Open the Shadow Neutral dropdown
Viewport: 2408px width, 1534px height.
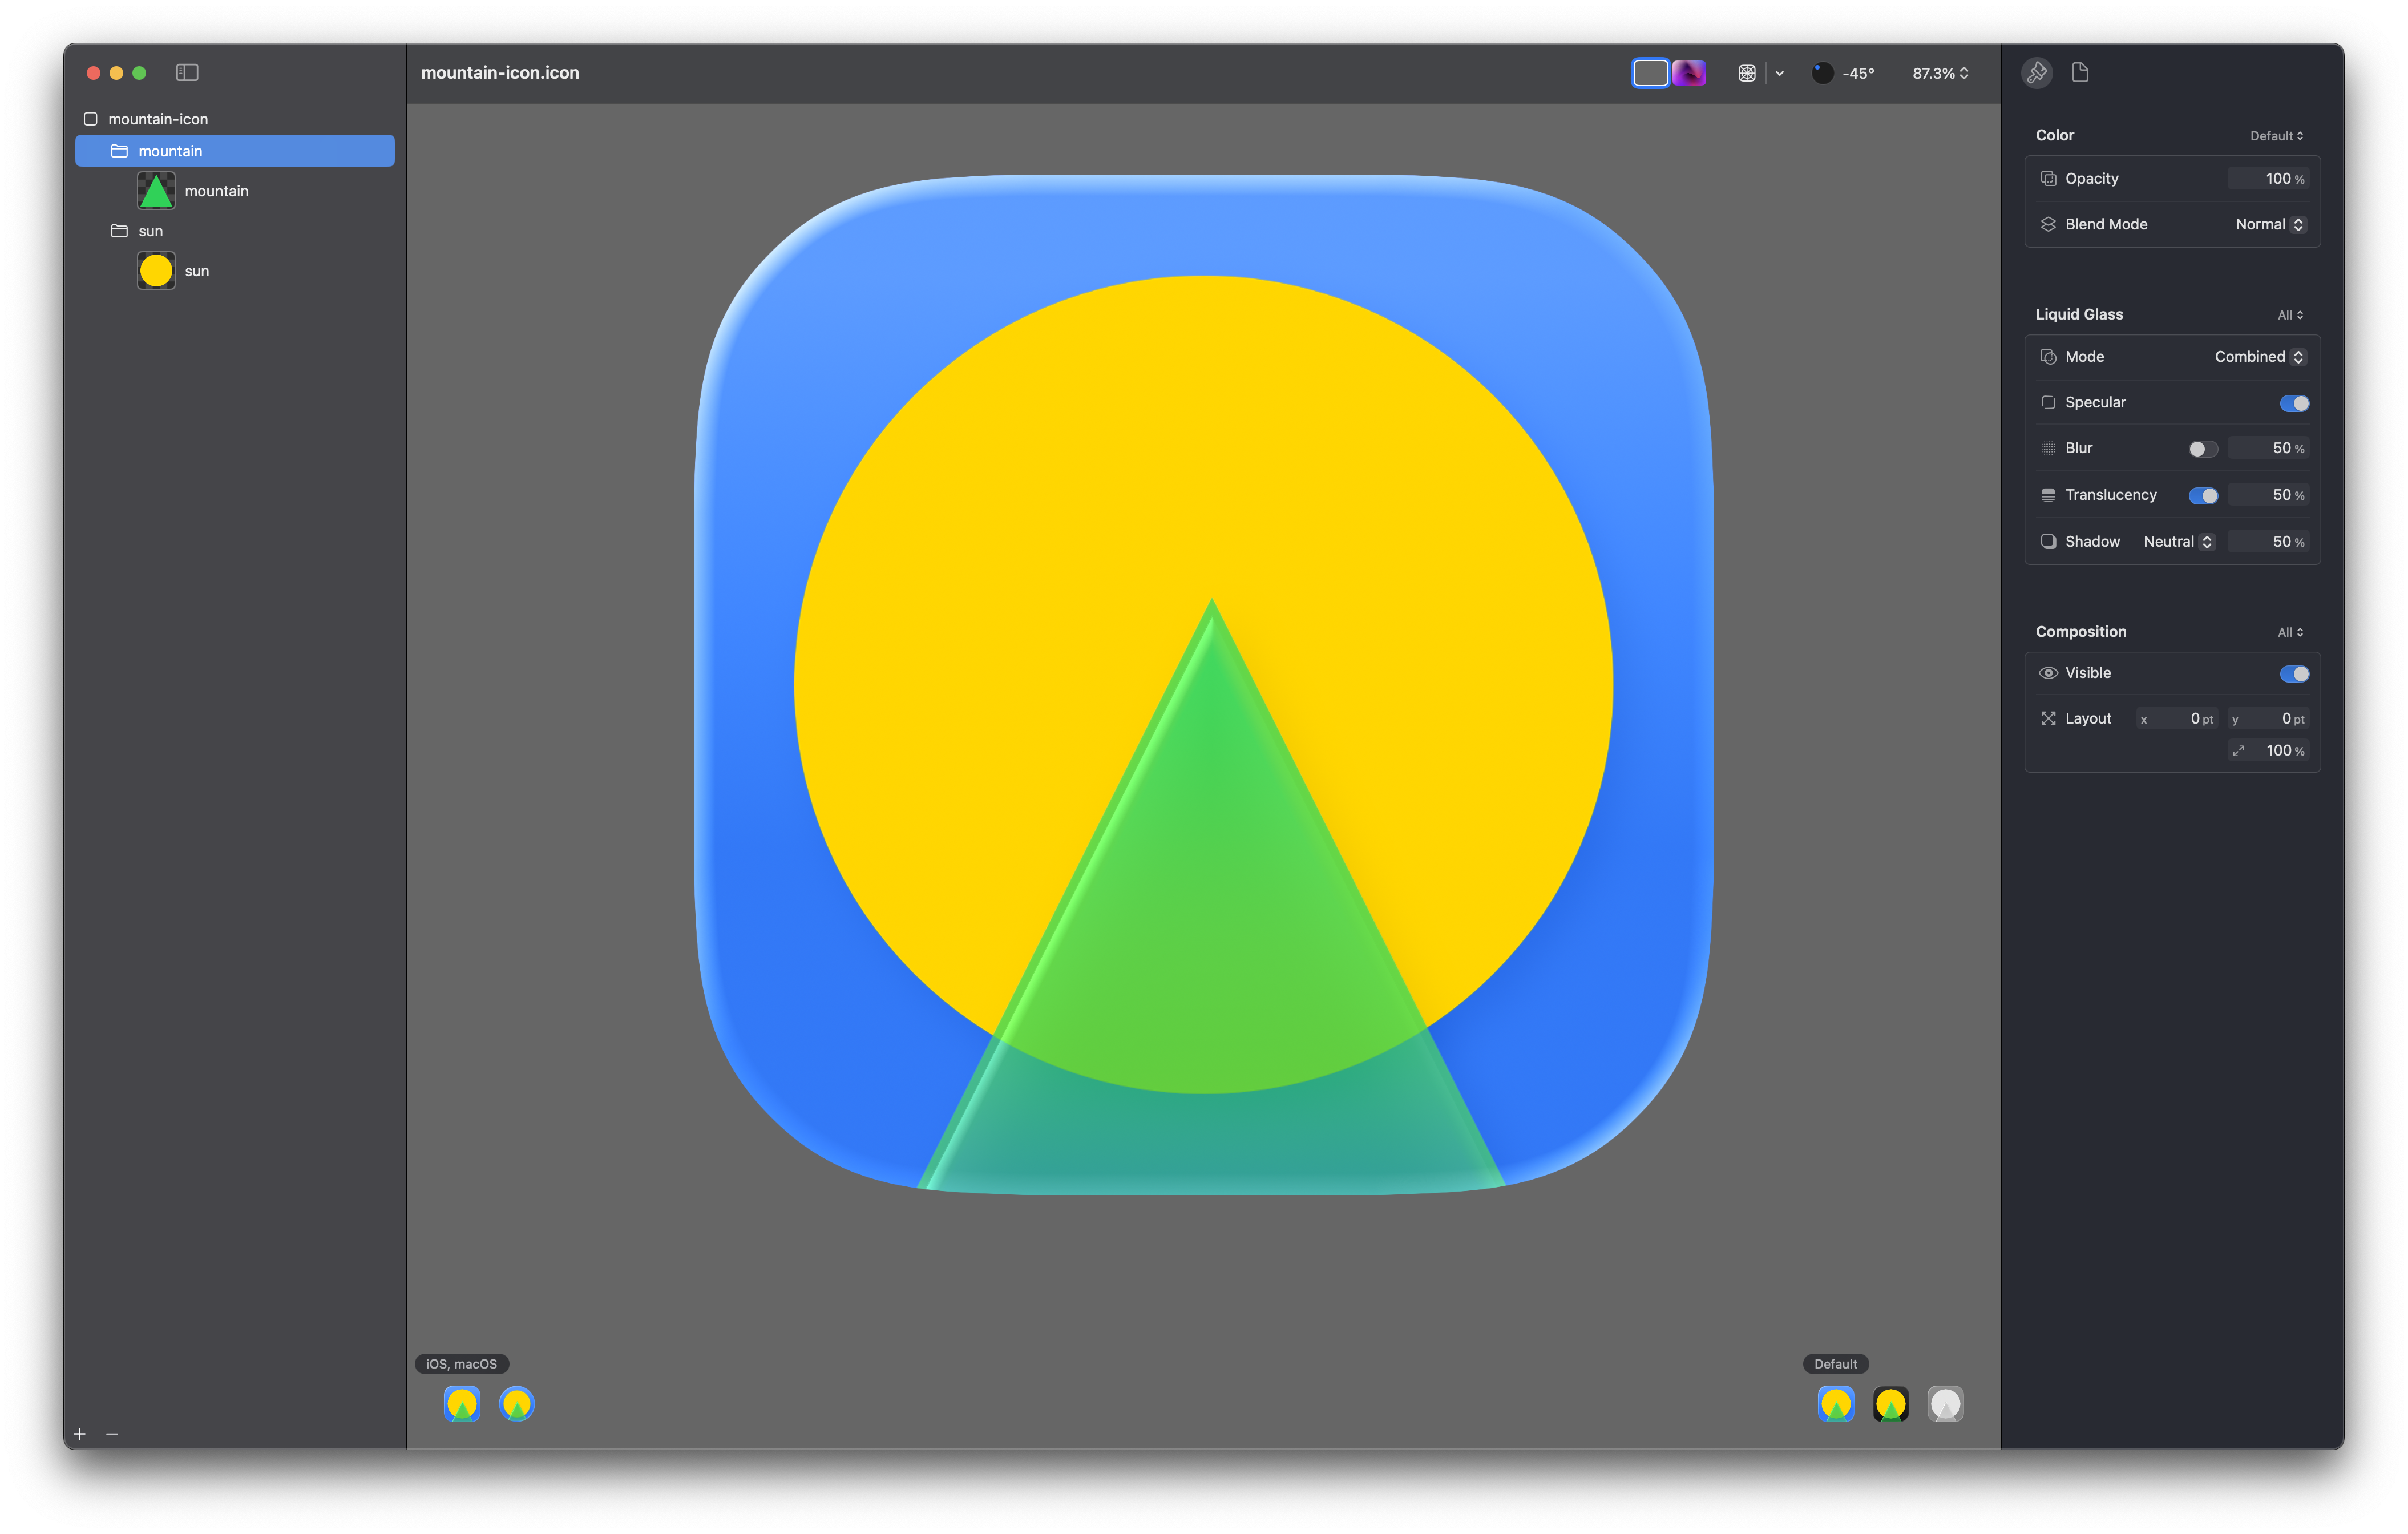point(2179,541)
